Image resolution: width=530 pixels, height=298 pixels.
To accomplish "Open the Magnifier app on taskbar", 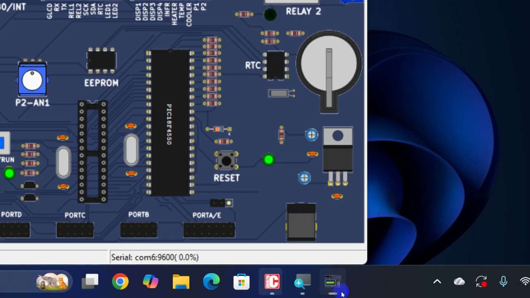I will coord(302,282).
